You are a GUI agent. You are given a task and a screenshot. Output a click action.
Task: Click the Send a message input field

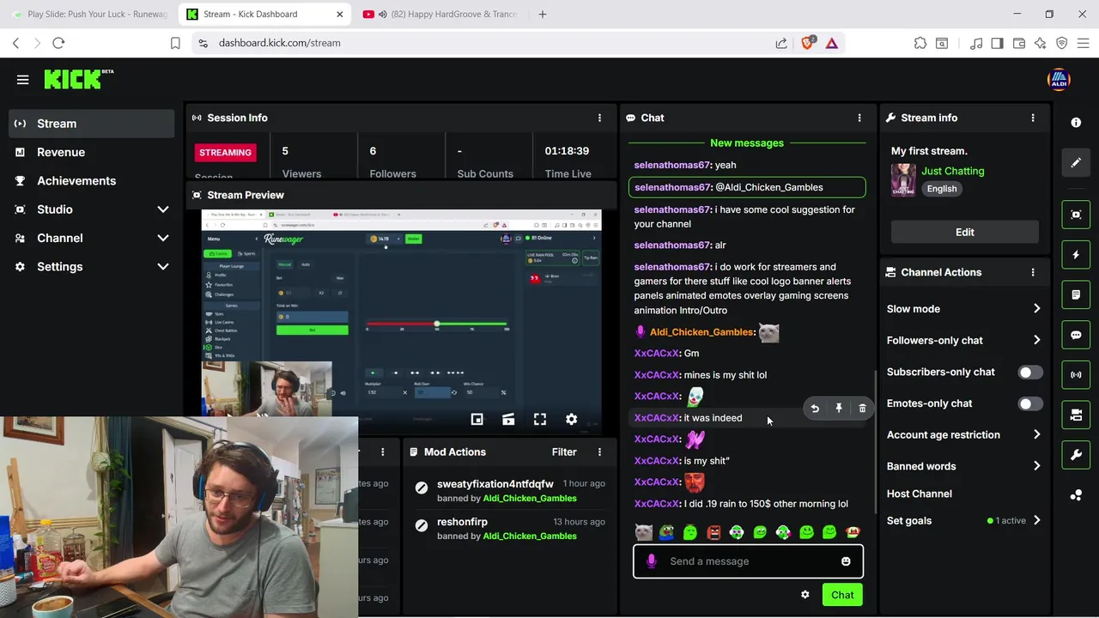pyautogui.click(x=748, y=561)
